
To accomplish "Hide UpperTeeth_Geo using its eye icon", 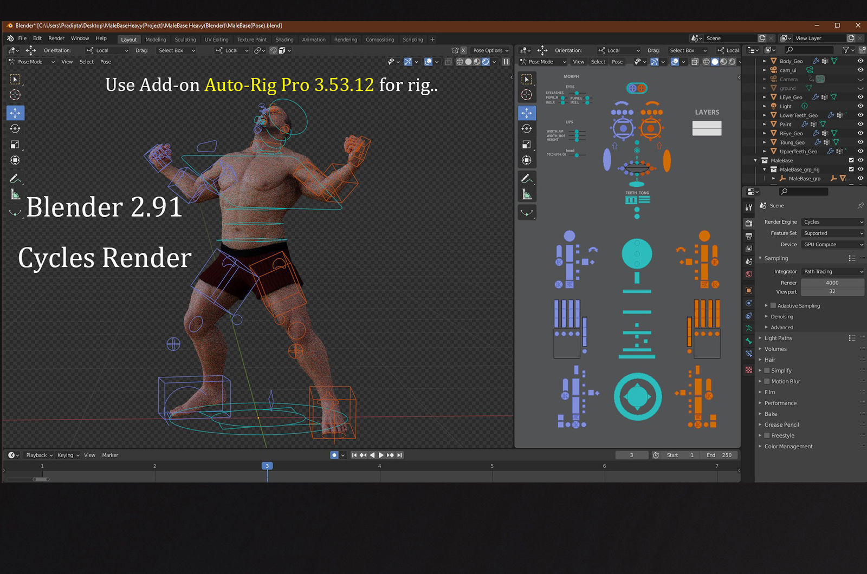I will click(860, 152).
